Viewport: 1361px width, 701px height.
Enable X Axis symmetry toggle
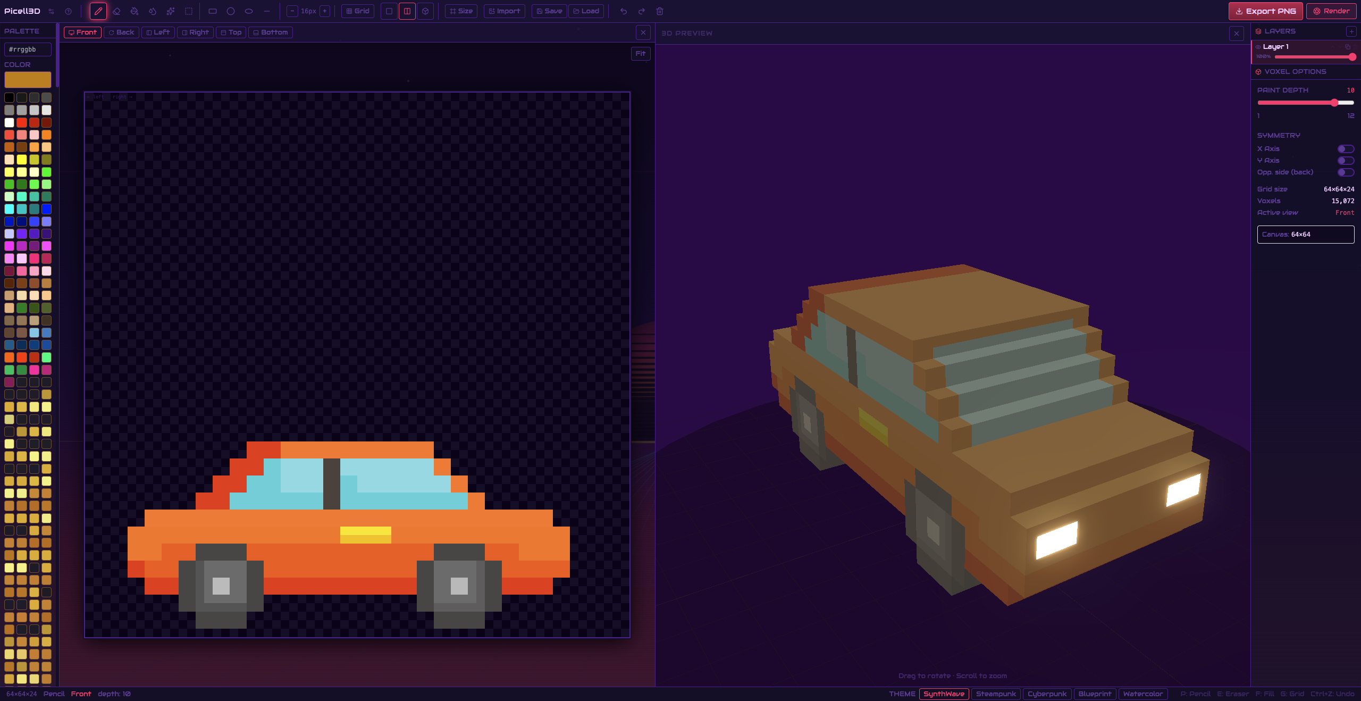coord(1346,149)
